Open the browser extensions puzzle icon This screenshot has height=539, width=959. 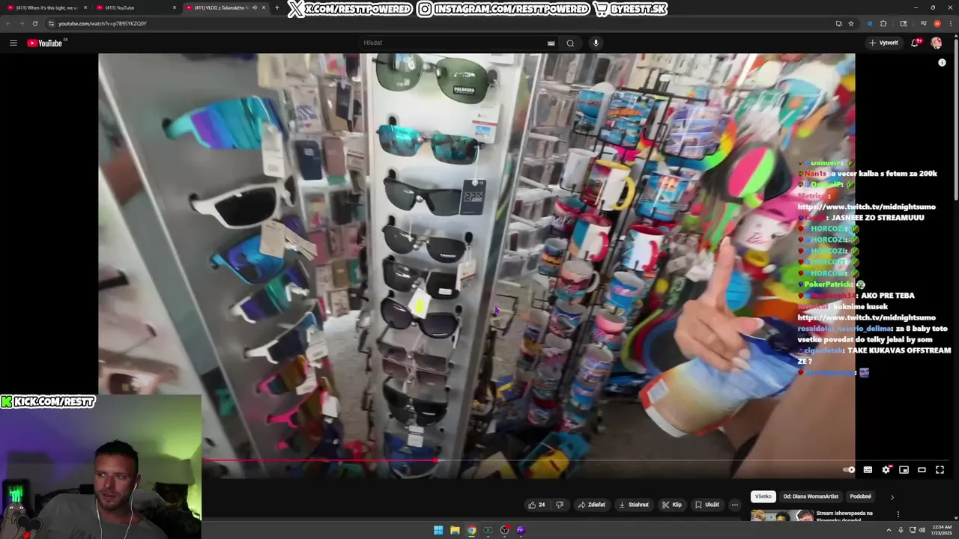tap(883, 23)
